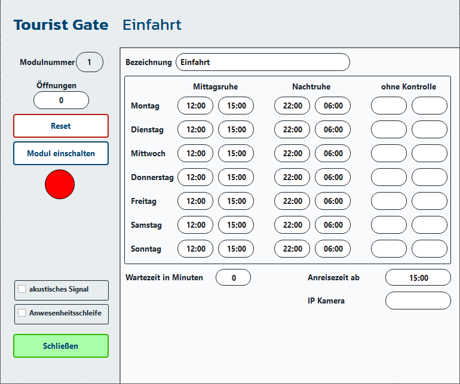Edit Dienstag Mittagsruhe start 12:00
Image resolution: width=460 pixels, height=384 pixels.
(x=195, y=129)
